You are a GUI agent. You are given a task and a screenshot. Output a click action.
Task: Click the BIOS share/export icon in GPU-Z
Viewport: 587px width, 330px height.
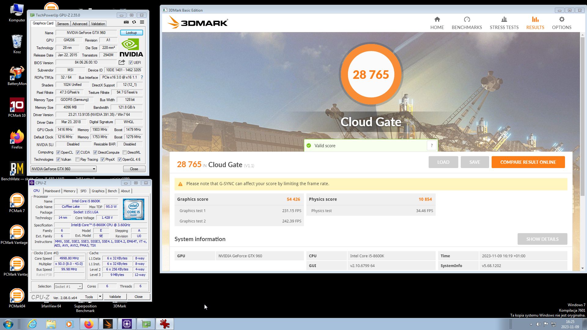pos(122,62)
